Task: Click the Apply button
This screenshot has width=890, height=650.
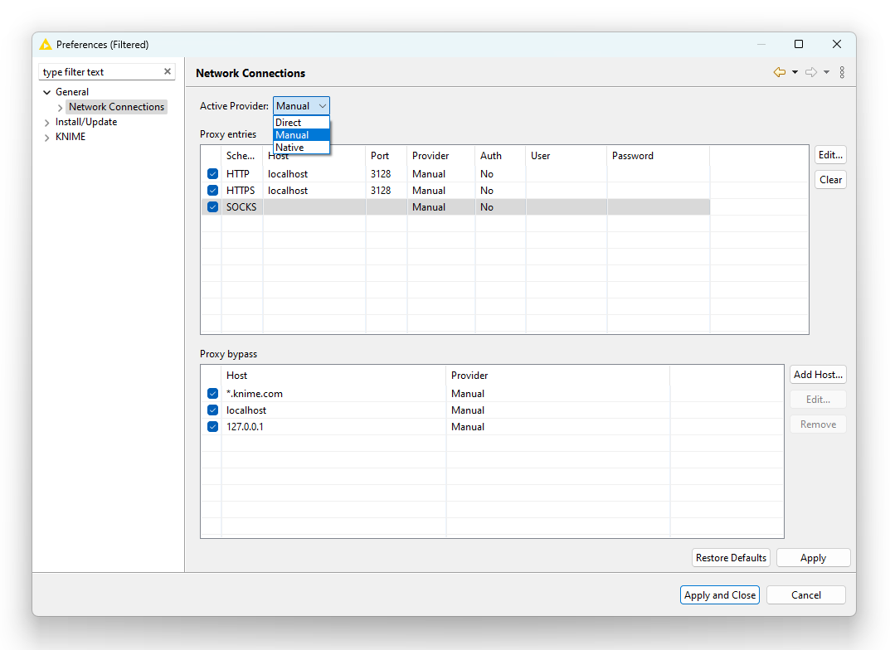Action: pyautogui.click(x=813, y=557)
